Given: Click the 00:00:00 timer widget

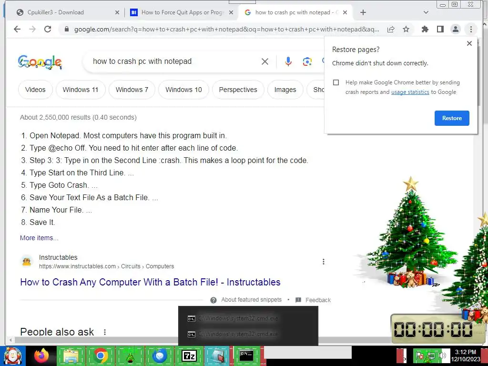Looking at the screenshot, I should pyautogui.click(x=433, y=329).
